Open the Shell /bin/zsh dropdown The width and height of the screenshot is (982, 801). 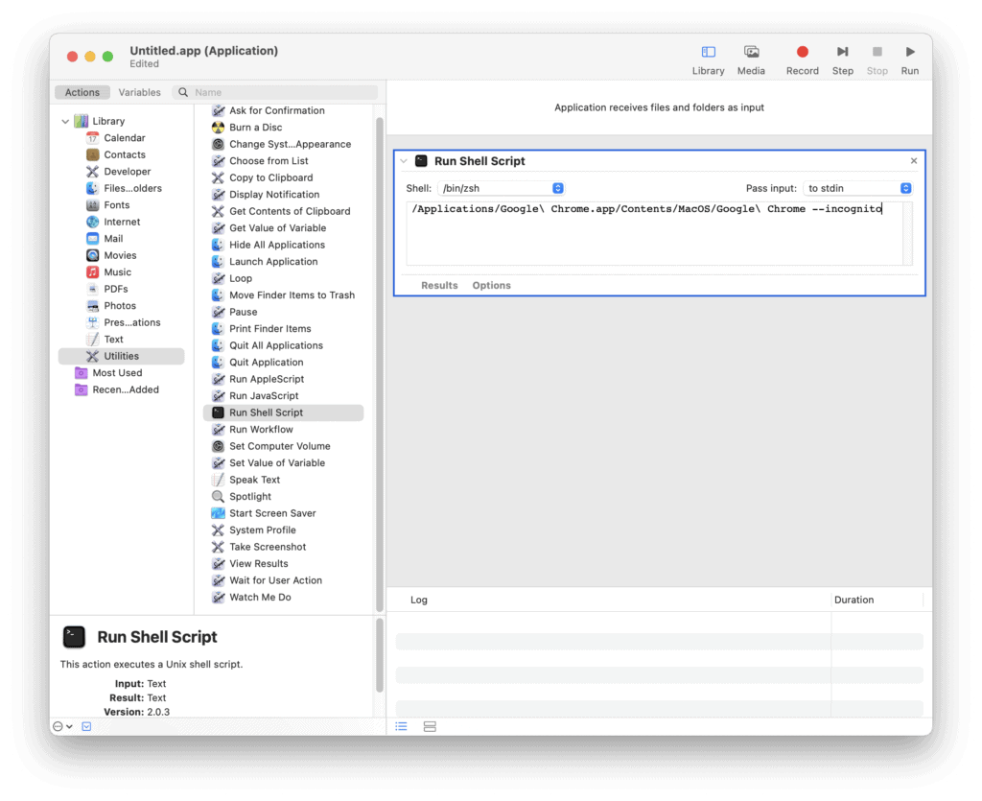[x=501, y=189]
